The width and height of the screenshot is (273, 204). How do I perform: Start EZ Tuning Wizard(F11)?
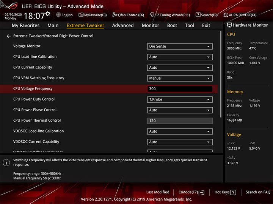click(170, 15)
